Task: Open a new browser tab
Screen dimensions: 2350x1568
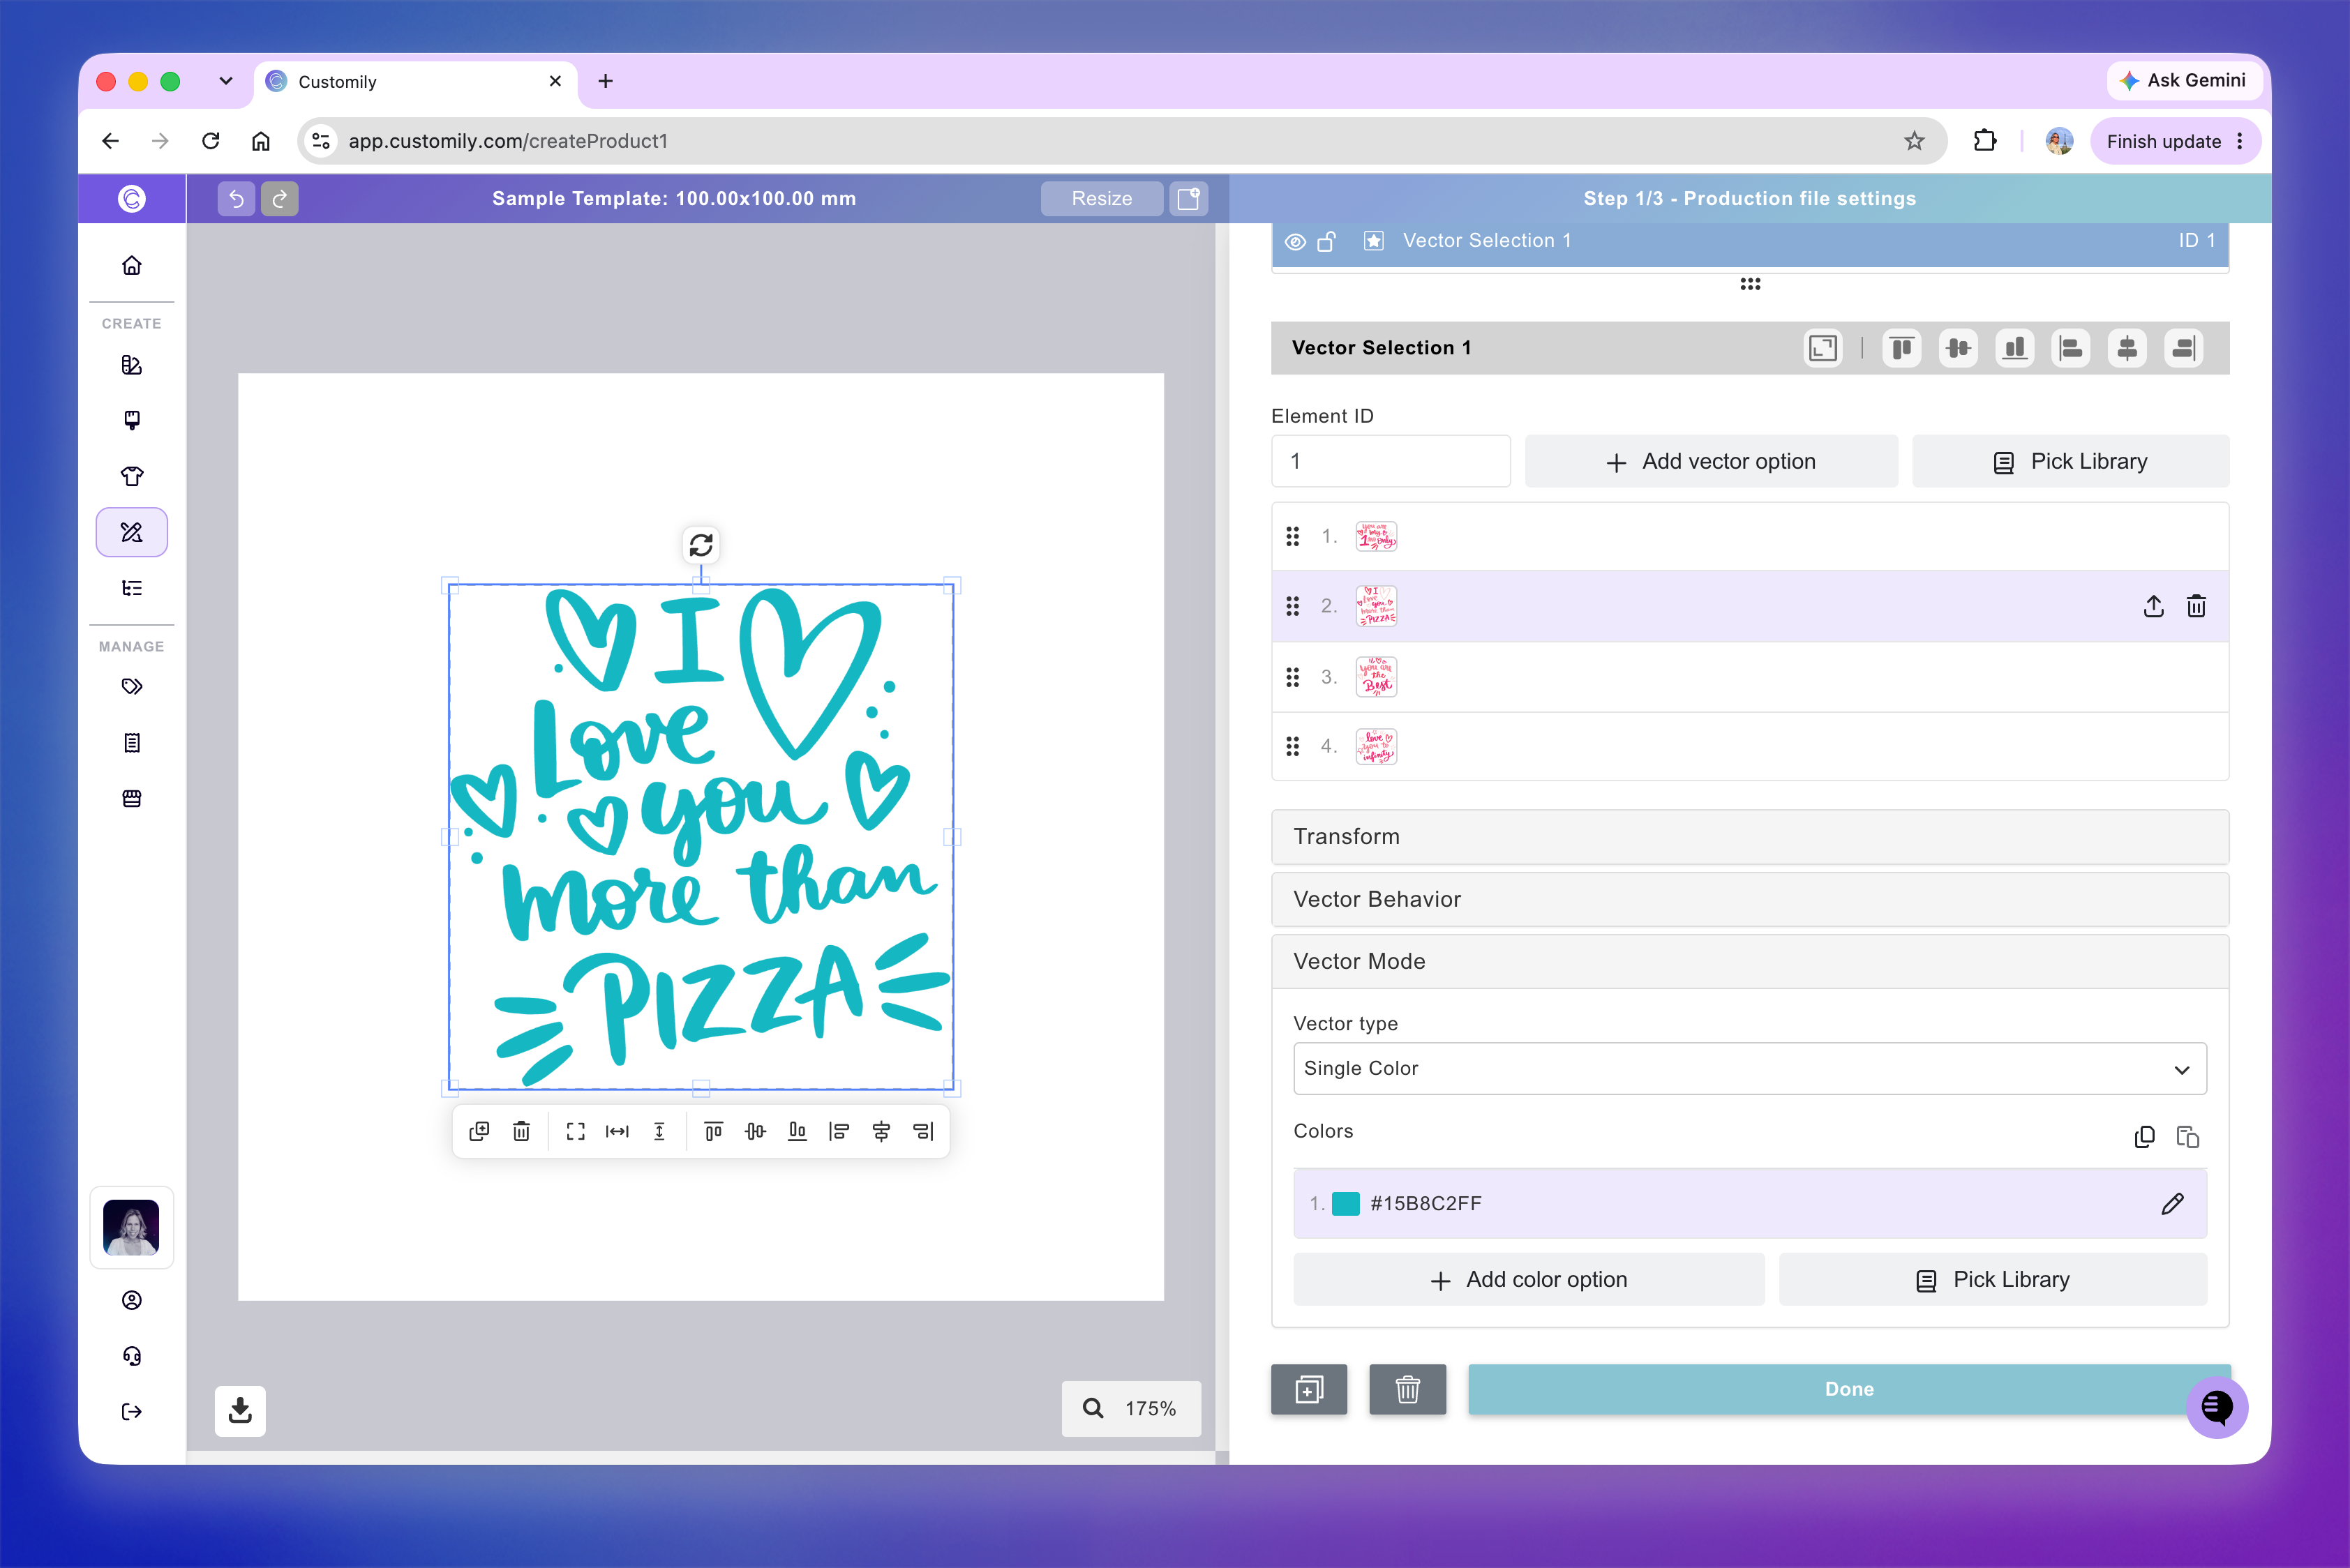Action: click(x=605, y=81)
